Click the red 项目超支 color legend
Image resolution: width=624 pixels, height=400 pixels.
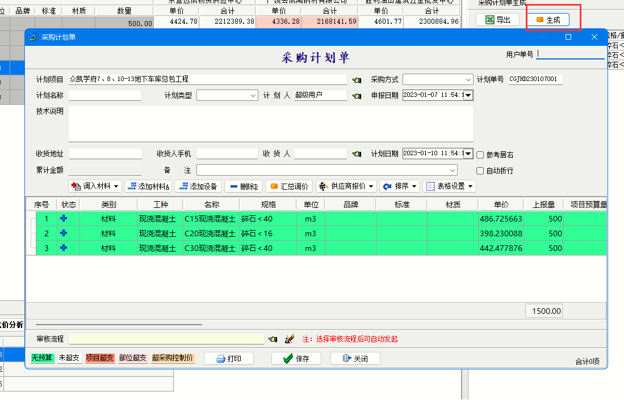point(100,358)
